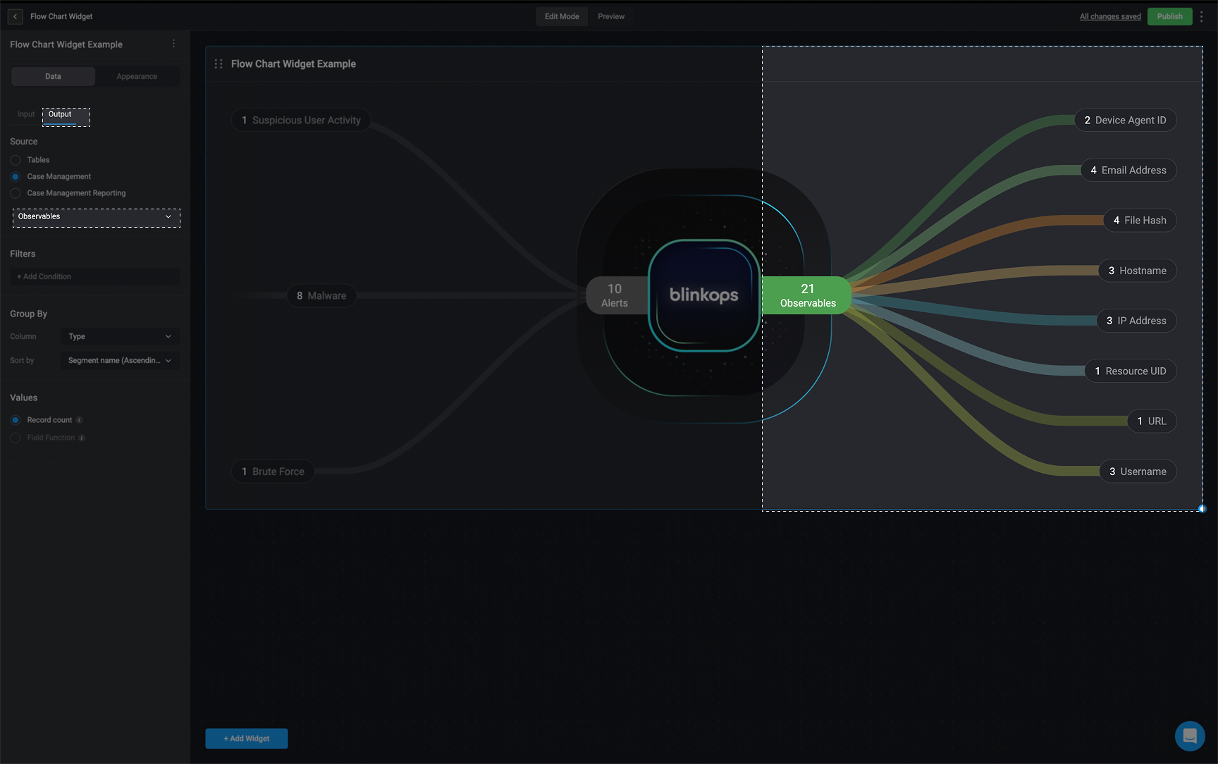Click the Publish button

coord(1169,16)
